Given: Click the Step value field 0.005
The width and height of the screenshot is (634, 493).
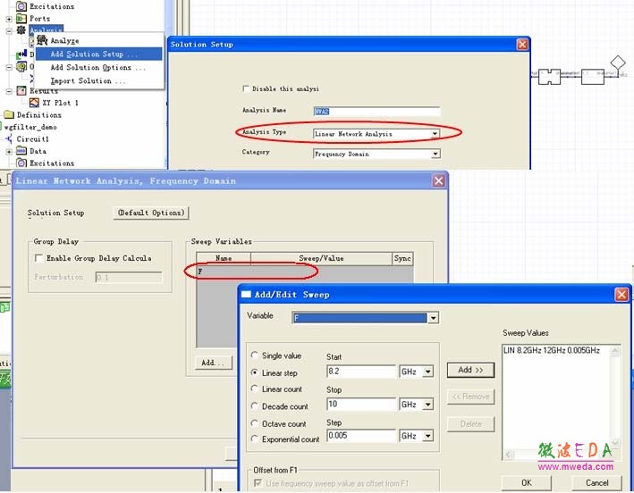Looking at the screenshot, I should pos(361,435).
